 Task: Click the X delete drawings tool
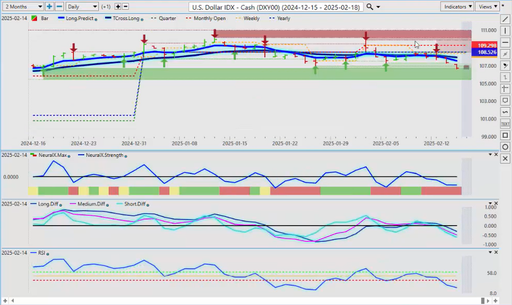pyautogui.click(x=505, y=159)
